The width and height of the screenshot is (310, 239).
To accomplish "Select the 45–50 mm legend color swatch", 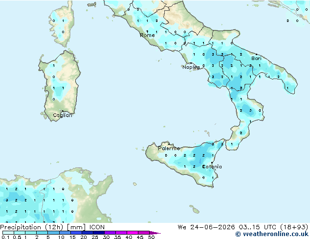I will click(144, 233).
